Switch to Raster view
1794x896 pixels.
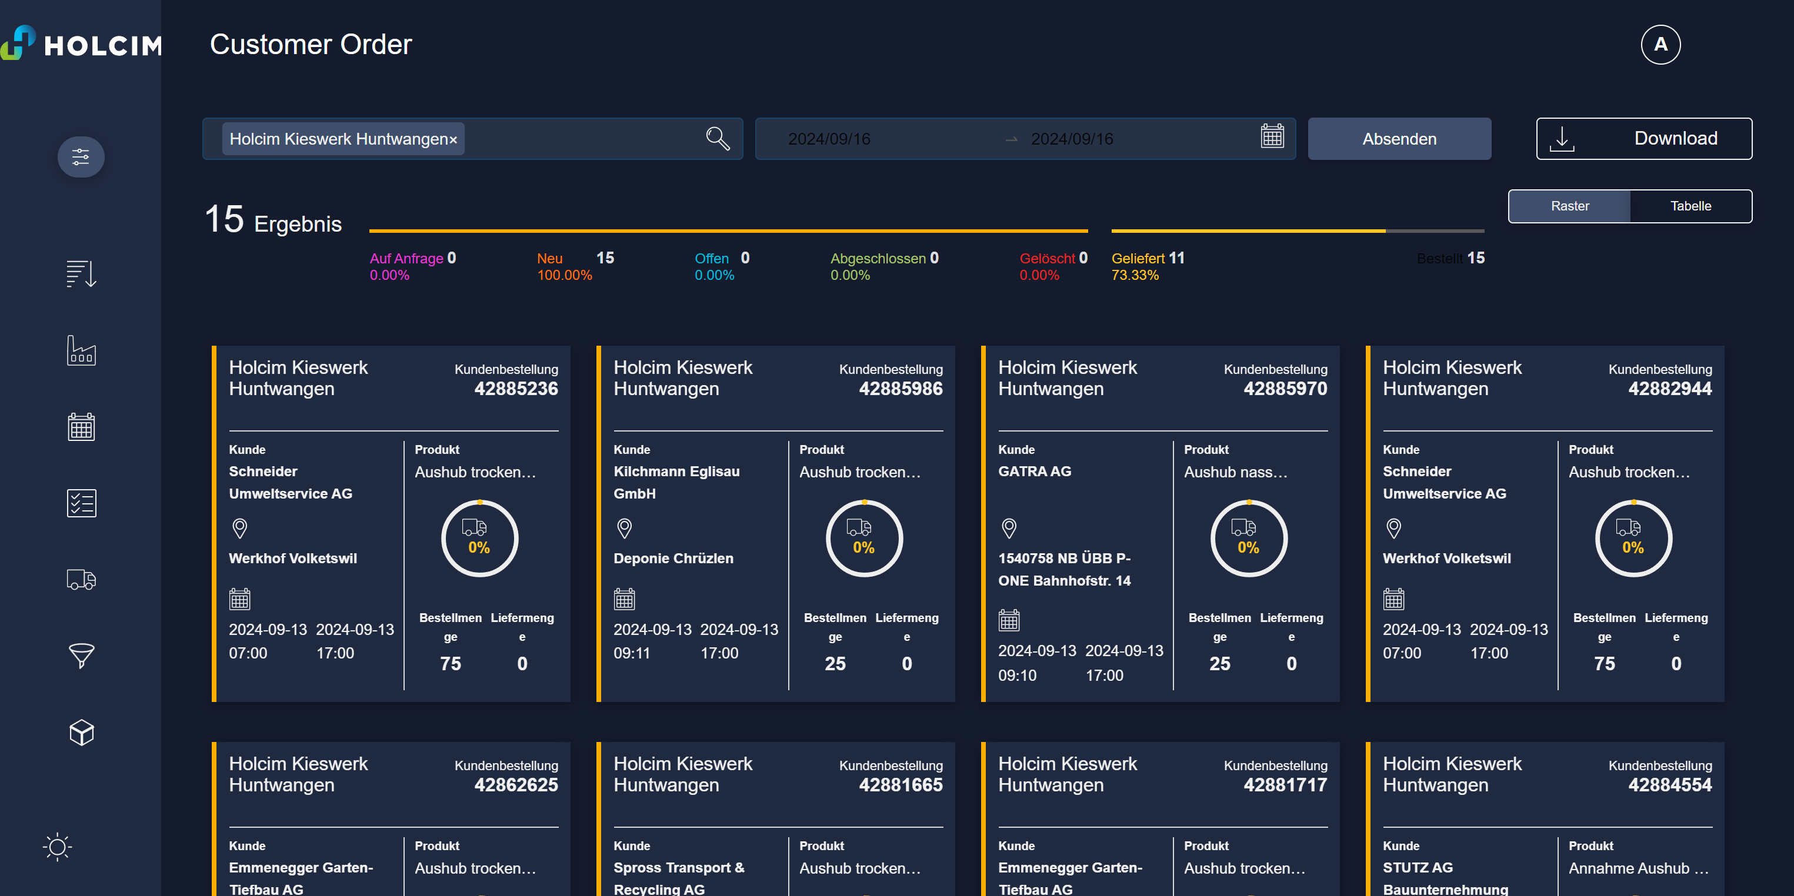[1569, 206]
